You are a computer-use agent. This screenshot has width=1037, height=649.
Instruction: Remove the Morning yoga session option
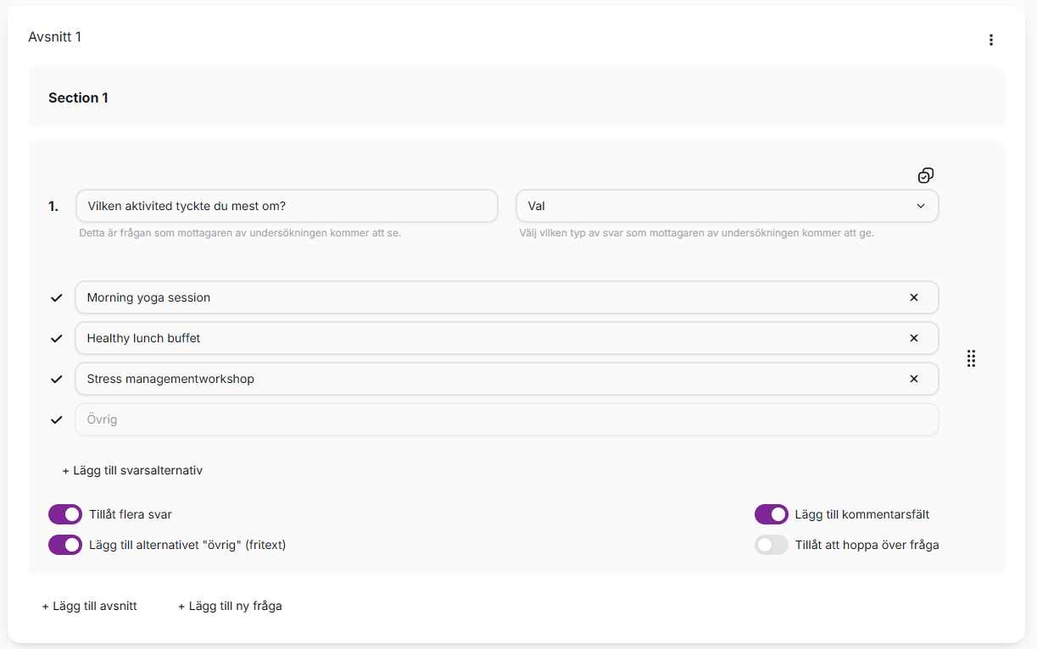coord(913,297)
